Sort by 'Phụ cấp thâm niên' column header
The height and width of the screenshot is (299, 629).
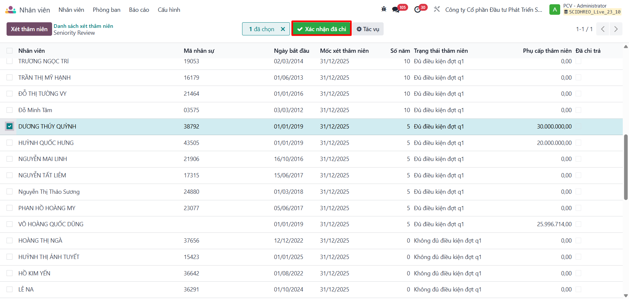coord(547,51)
